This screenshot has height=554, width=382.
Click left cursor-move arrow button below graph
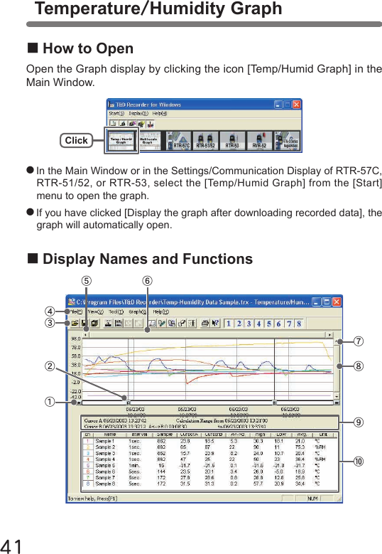[79, 403]
